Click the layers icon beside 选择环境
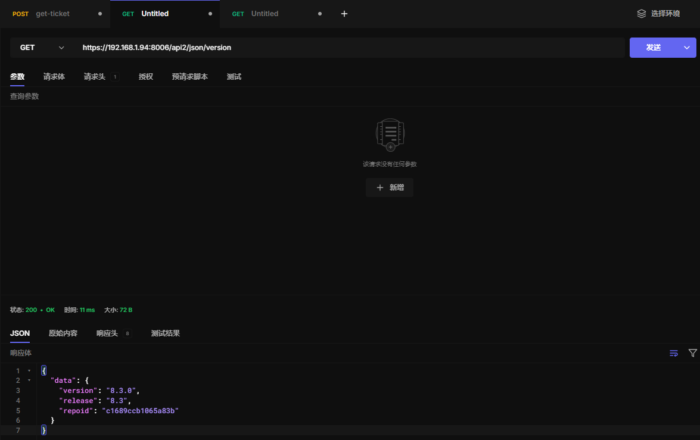The width and height of the screenshot is (700, 440). click(x=641, y=14)
